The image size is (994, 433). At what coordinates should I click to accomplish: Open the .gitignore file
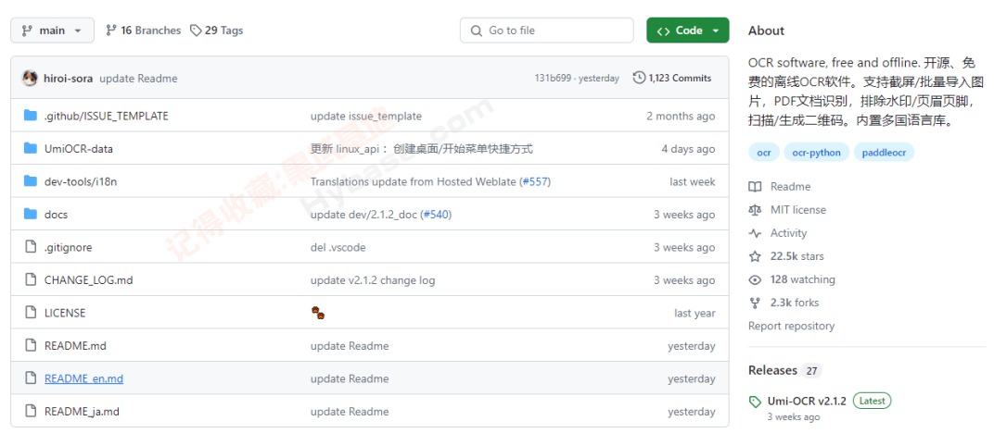click(68, 248)
